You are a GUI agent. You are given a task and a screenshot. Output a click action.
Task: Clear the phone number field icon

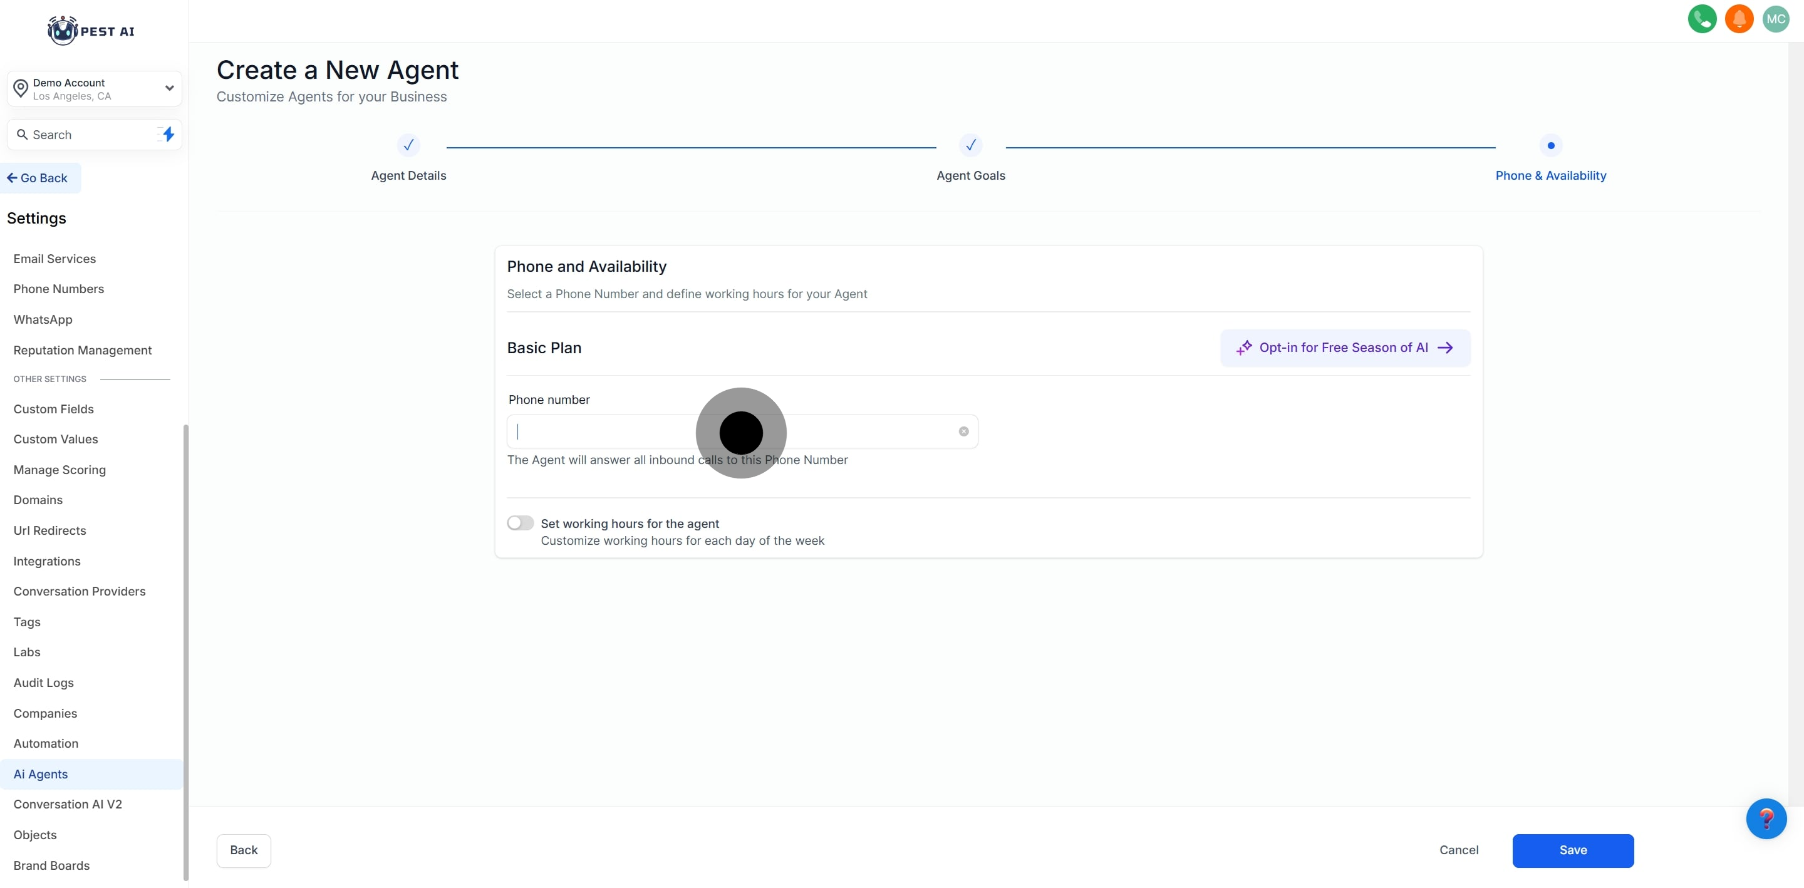[963, 431]
